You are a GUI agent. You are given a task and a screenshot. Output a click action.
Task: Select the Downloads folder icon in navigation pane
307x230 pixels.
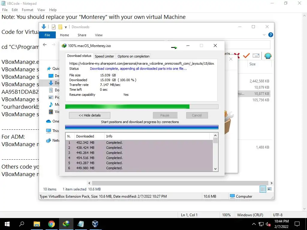51,83
